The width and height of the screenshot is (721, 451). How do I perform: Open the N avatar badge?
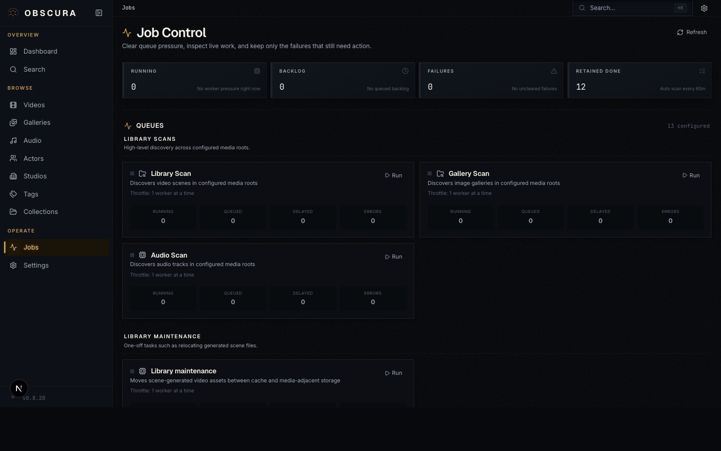[19, 388]
